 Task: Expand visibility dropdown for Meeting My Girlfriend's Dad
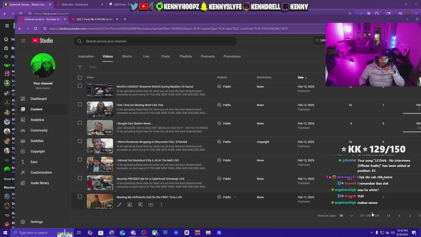pos(235,197)
